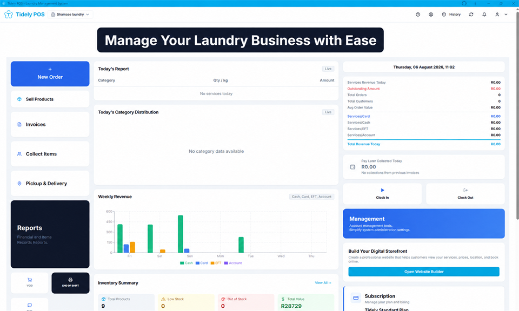This screenshot has width=519, height=311.
Task: Click the Pickup & Delivery location pin icon
Action: pos(19,184)
